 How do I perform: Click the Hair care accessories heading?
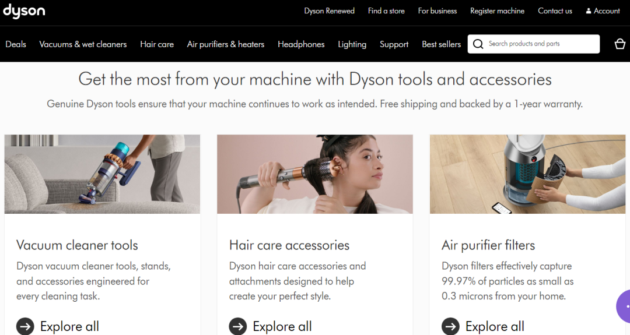(x=289, y=245)
